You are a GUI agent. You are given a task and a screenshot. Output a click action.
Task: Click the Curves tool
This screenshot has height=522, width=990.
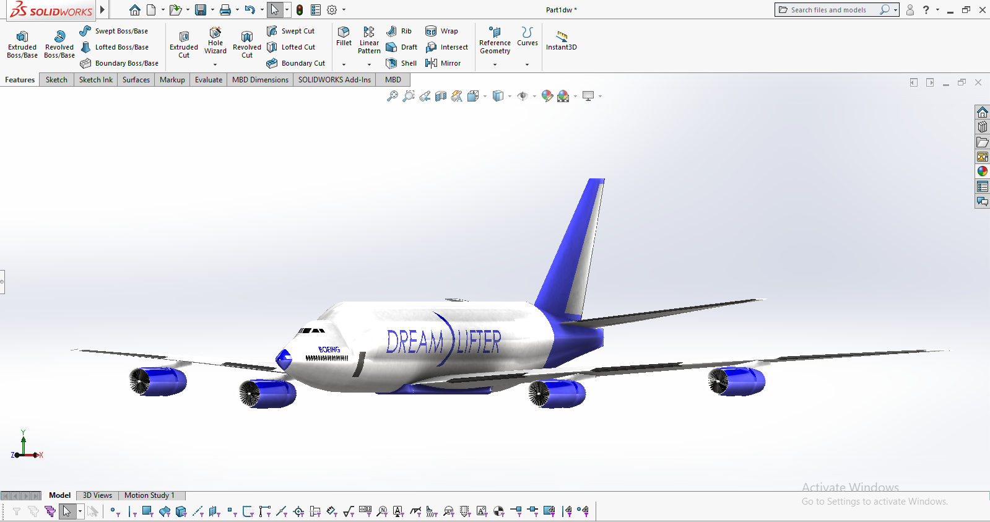tap(528, 36)
